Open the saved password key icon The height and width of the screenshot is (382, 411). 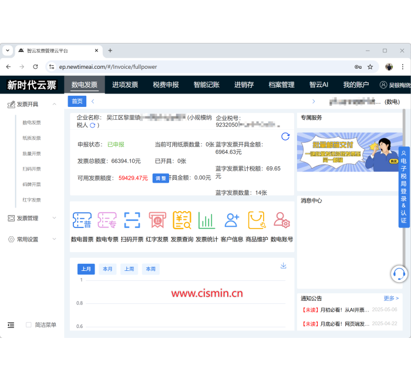point(358,67)
